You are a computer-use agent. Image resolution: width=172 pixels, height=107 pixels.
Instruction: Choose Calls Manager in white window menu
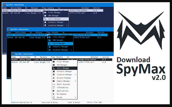tap(64, 68)
